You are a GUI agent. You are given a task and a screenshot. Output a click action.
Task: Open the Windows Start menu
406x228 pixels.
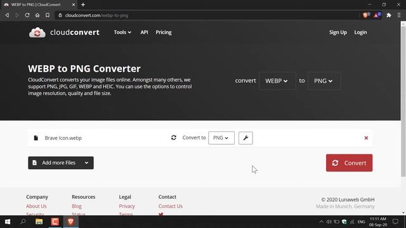click(x=7, y=222)
